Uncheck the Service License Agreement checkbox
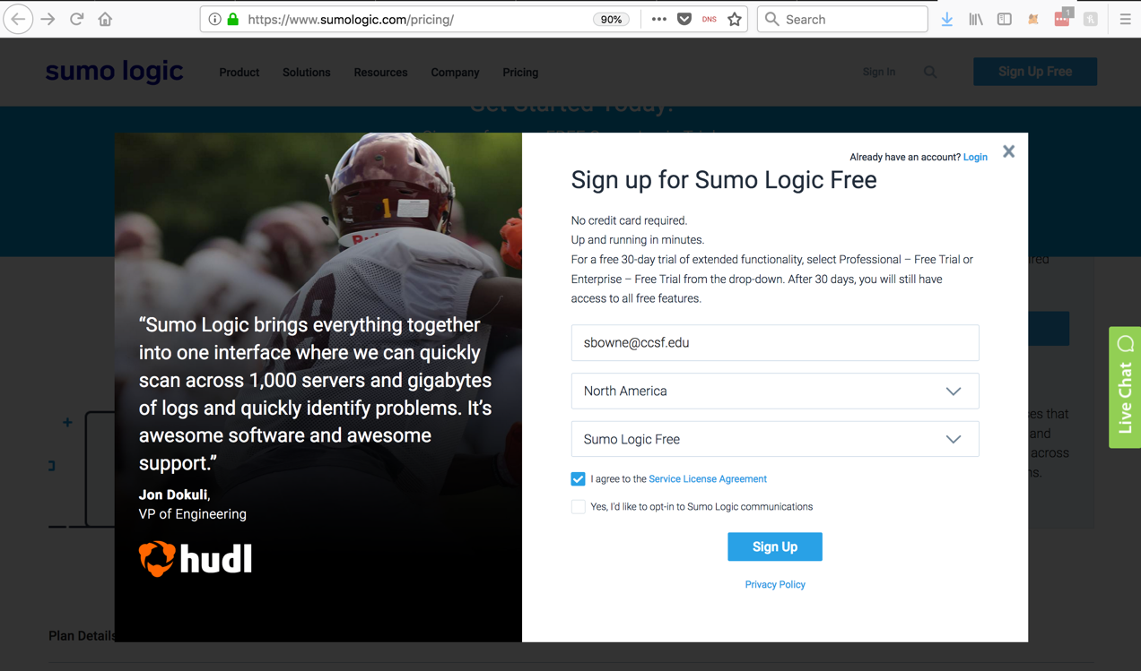The width and height of the screenshot is (1141, 671). (x=579, y=479)
